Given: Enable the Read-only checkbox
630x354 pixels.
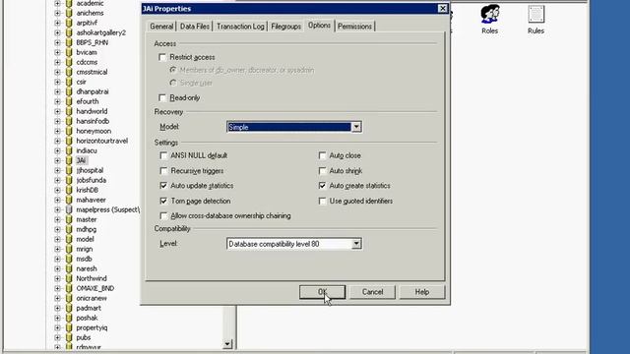Looking at the screenshot, I should [162, 98].
